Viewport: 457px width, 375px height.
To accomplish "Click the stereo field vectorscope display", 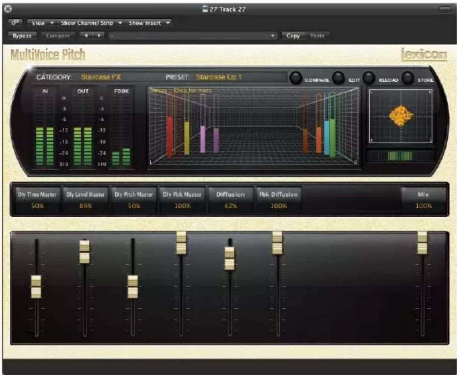I will [x=401, y=116].
